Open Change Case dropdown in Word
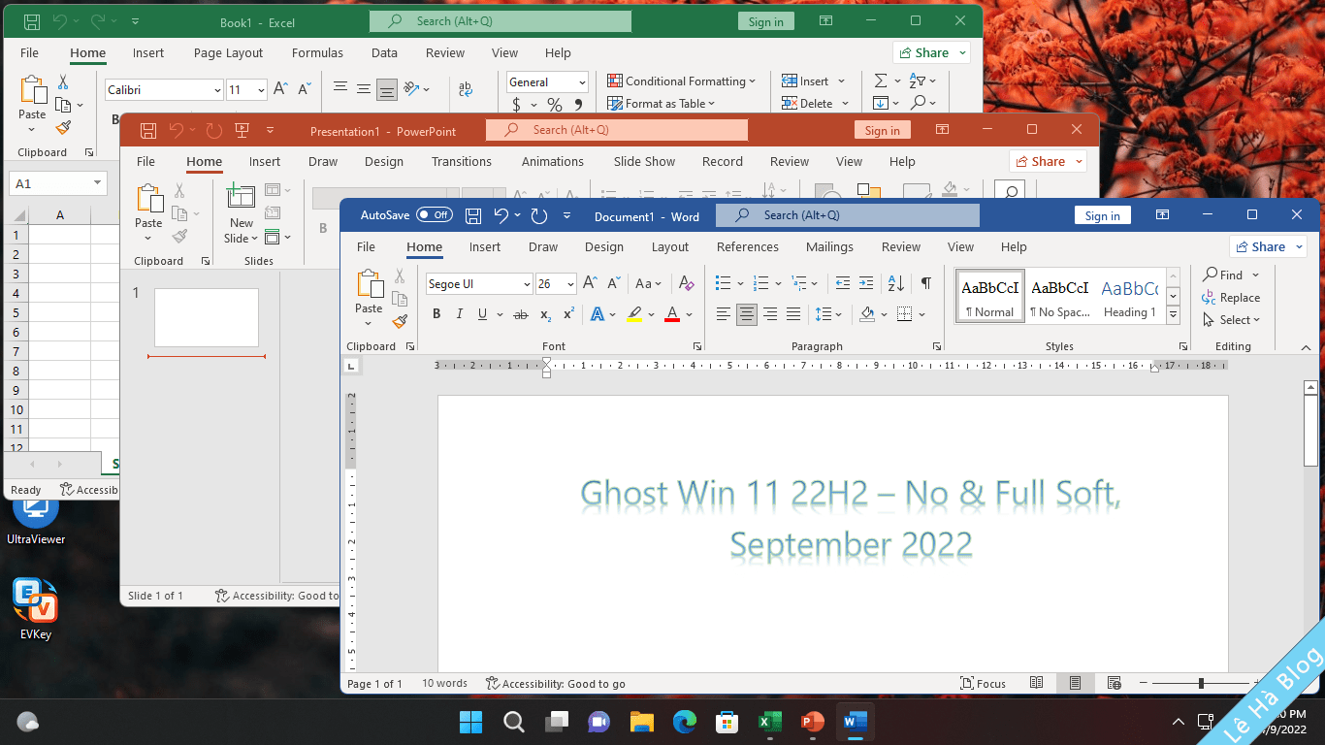This screenshot has width=1325, height=745. 648,283
